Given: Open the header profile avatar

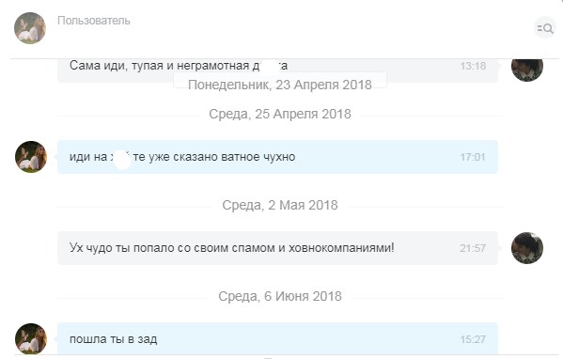Looking at the screenshot, I should point(30,28).
